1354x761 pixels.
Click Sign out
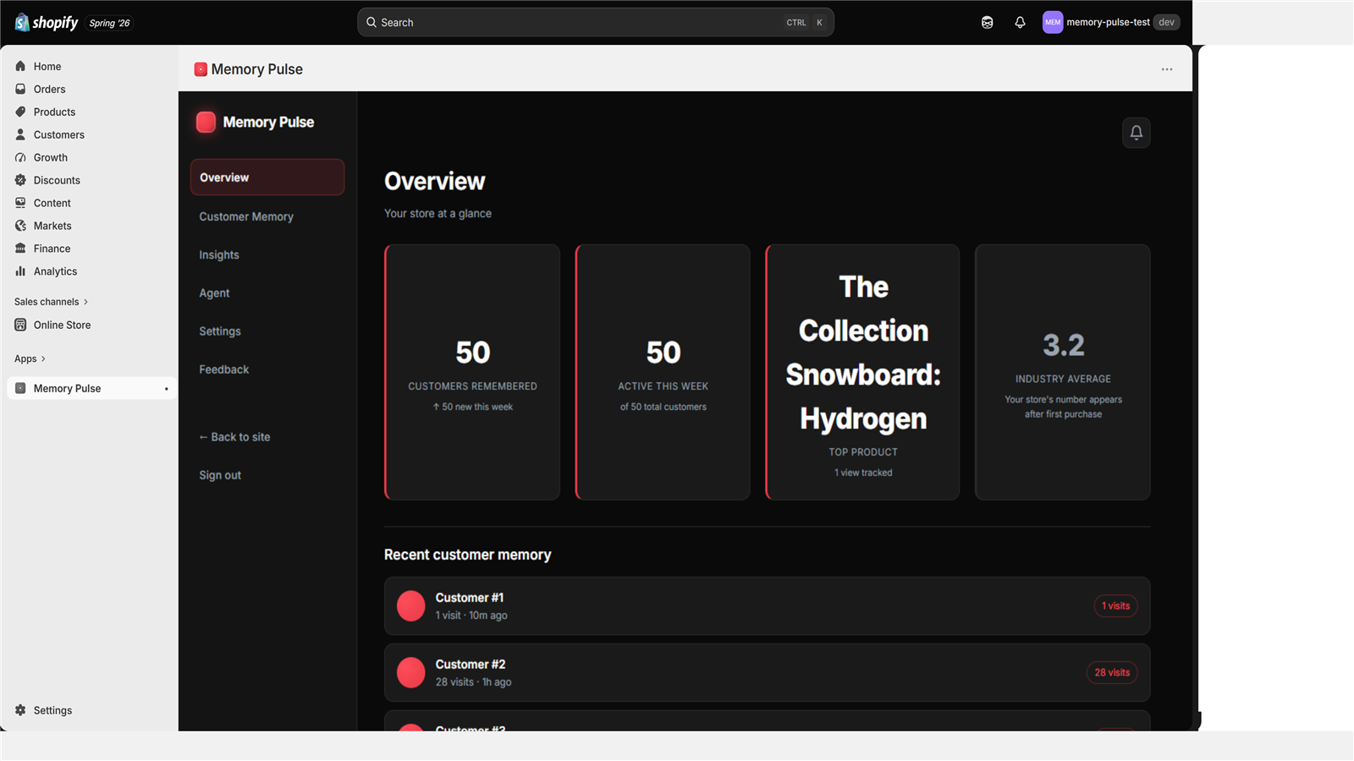point(220,475)
